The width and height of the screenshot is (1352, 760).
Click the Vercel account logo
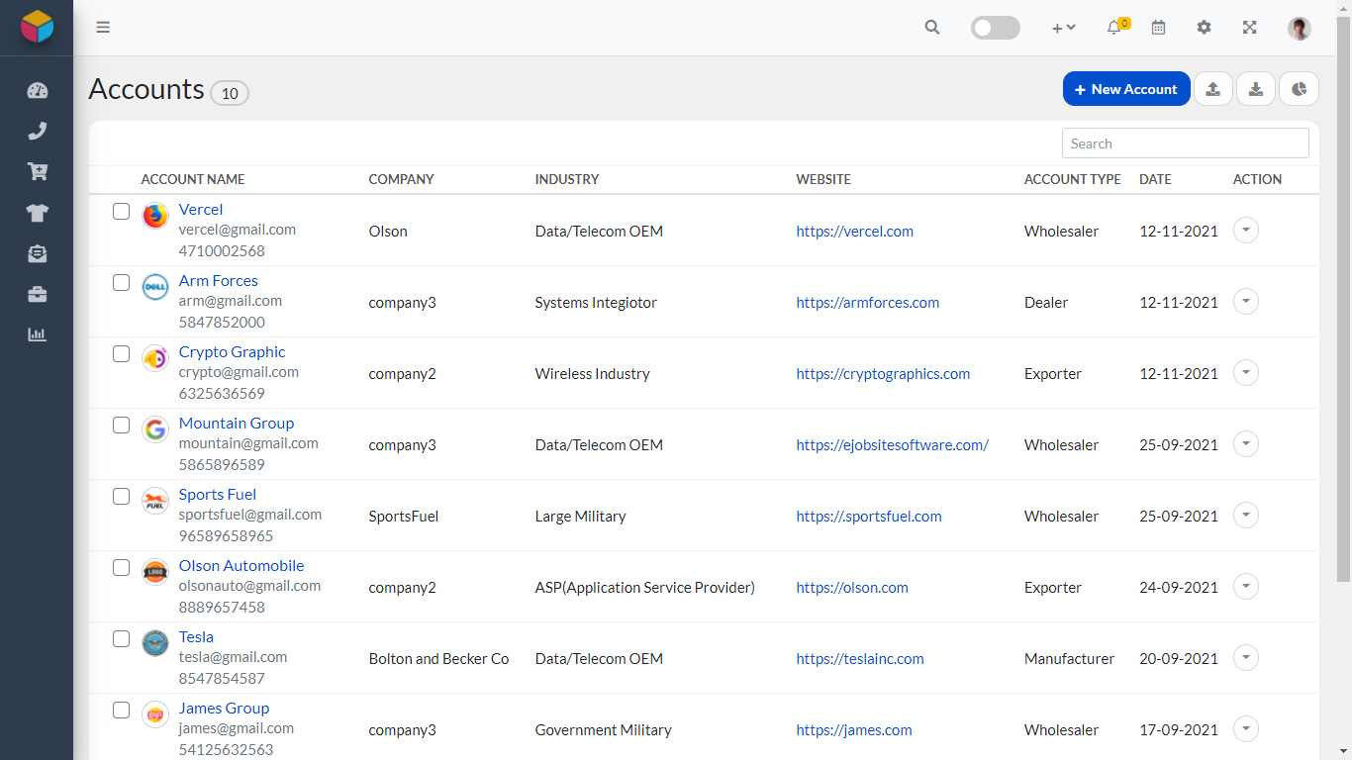coord(155,216)
